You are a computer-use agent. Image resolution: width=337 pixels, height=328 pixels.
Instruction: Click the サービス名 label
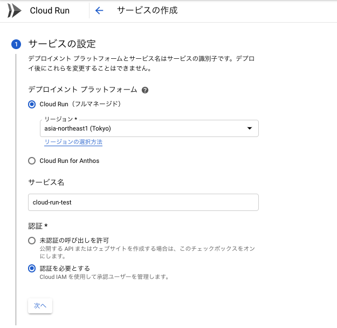[x=46, y=182]
